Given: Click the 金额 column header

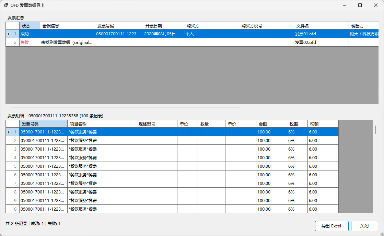Looking at the screenshot, I should (271, 124).
